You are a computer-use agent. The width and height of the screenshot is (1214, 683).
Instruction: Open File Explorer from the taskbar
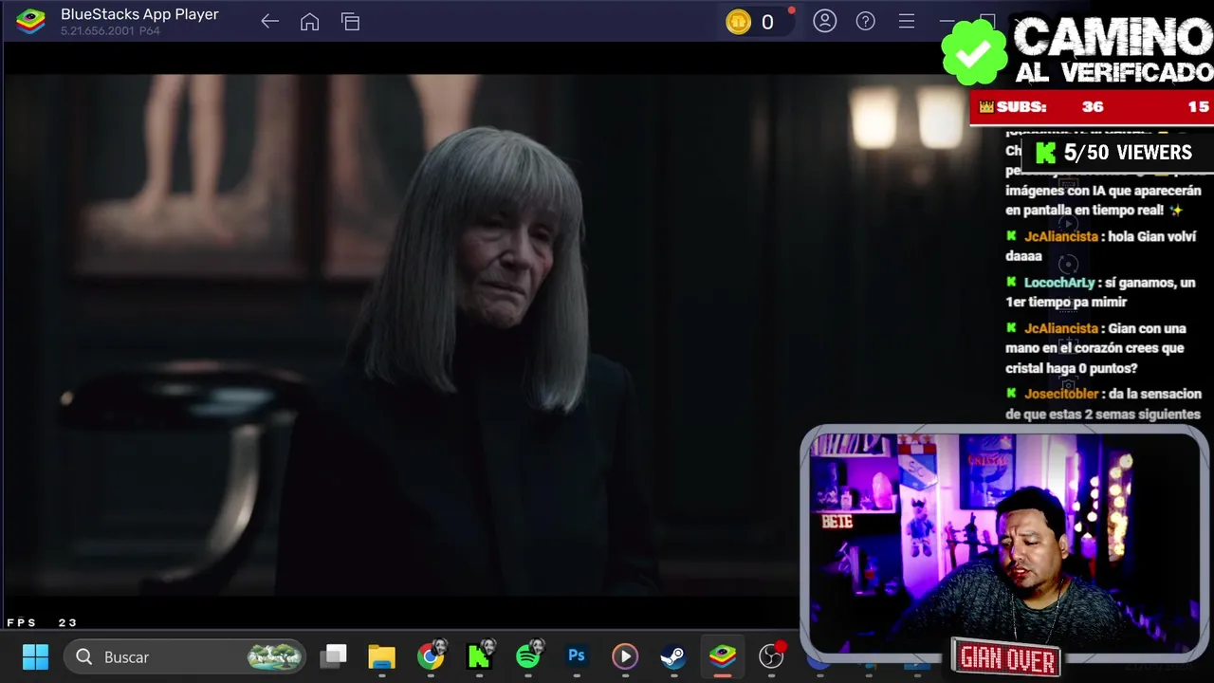[x=381, y=656]
